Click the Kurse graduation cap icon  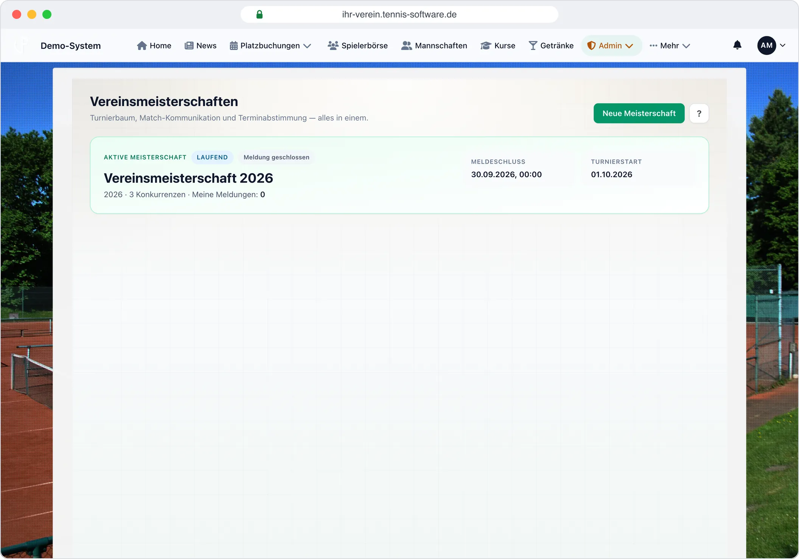pyautogui.click(x=486, y=45)
